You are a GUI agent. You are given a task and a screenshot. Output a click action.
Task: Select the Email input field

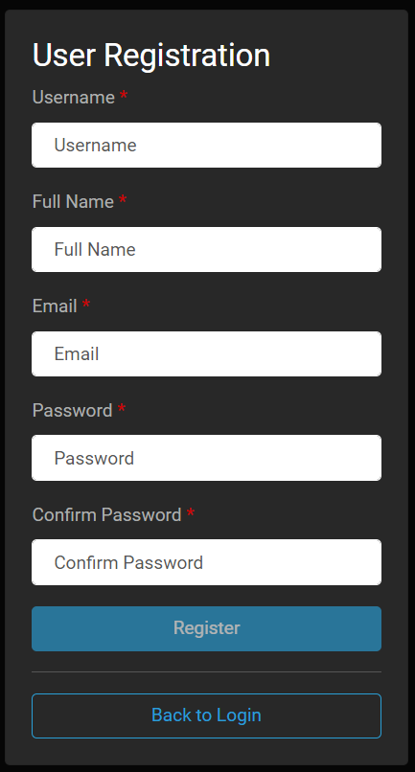point(206,354)
